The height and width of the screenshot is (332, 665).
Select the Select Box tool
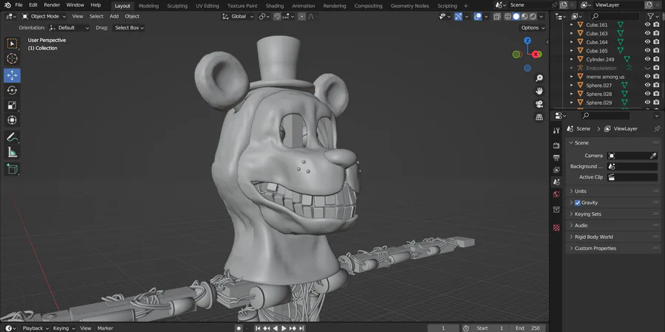(12, 44)
